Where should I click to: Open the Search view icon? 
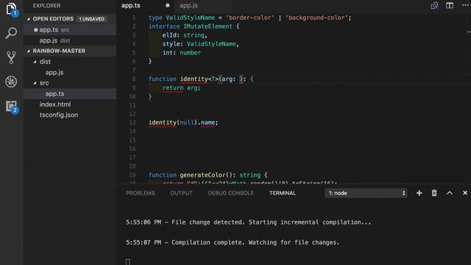point(12,33)
